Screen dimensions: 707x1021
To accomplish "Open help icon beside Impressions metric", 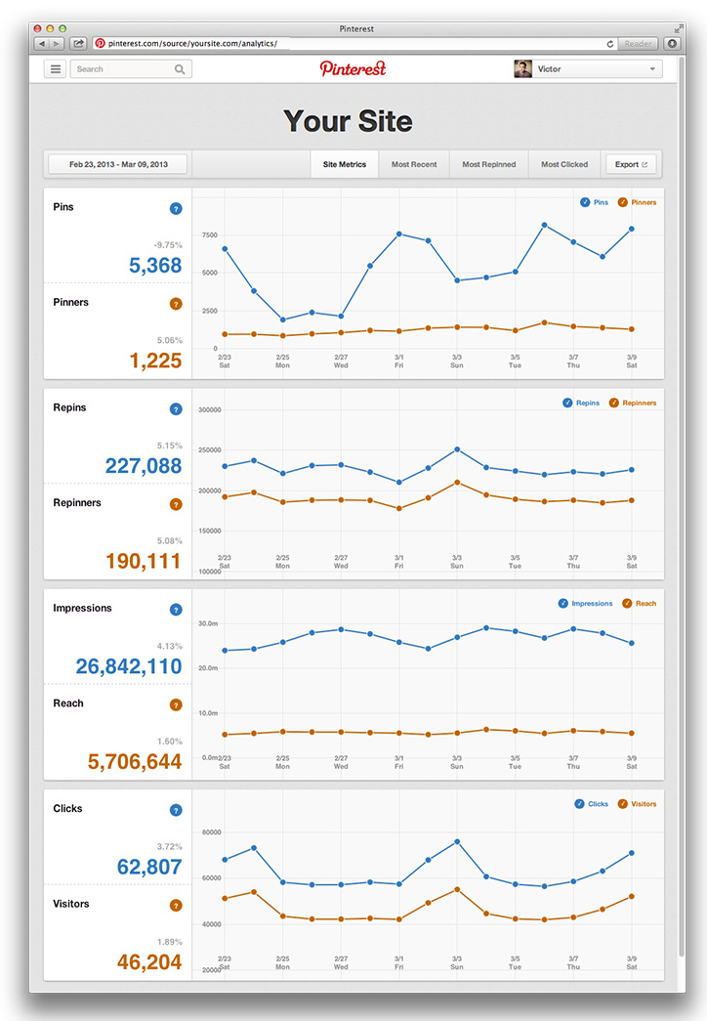I will 176,610.
